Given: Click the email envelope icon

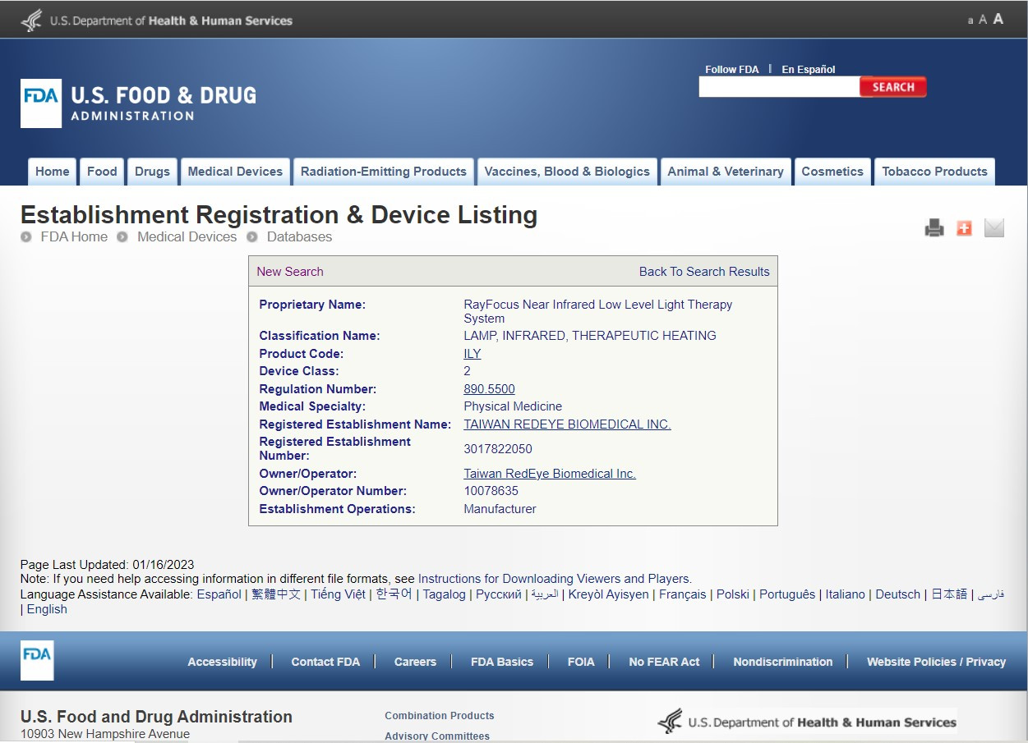Looking at the screenshot, I should pos(994,228).
